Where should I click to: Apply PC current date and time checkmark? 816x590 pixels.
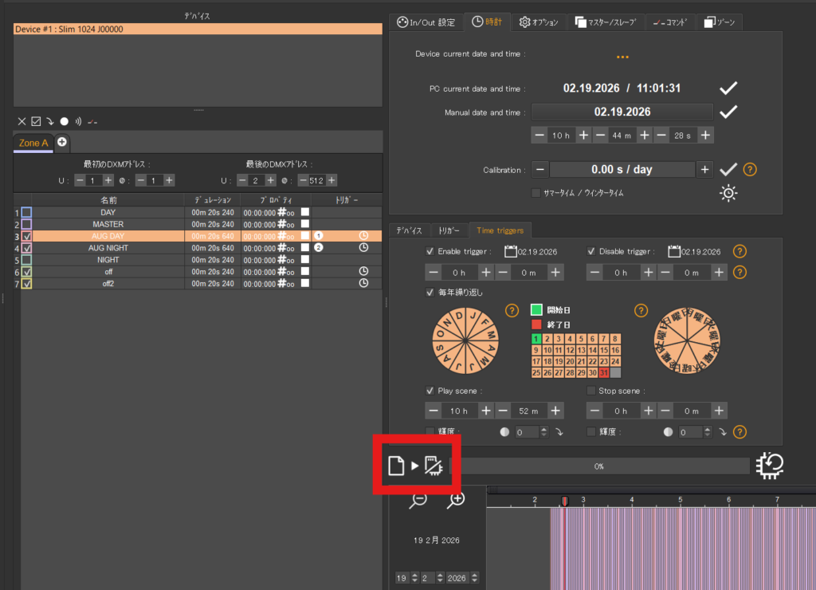728,88
